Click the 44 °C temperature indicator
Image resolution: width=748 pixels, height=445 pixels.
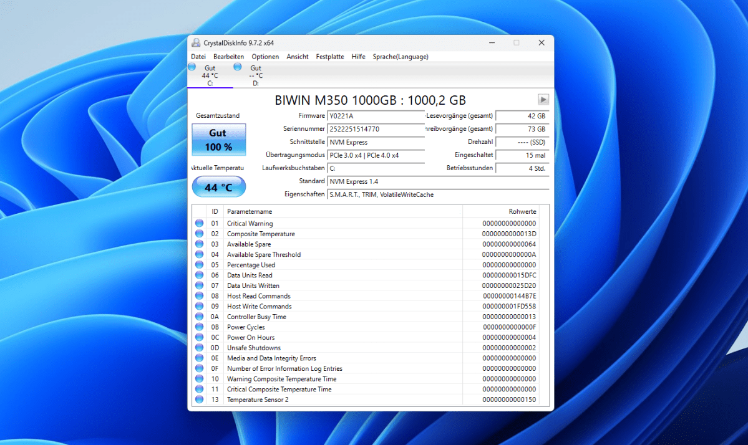click(x=218, y=186)
